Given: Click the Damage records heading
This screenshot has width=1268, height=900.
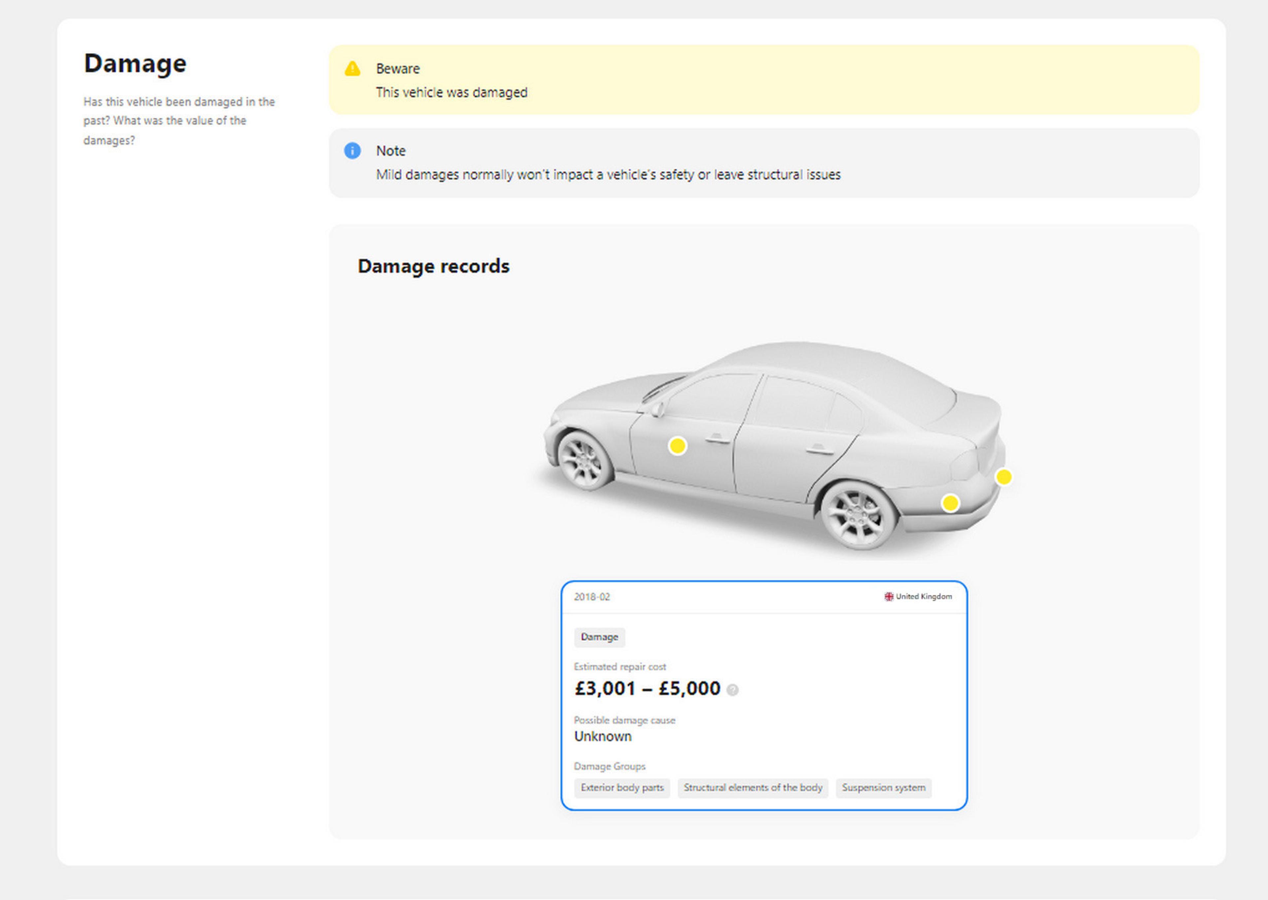Looking at the screenshot, I should (433, 266).
